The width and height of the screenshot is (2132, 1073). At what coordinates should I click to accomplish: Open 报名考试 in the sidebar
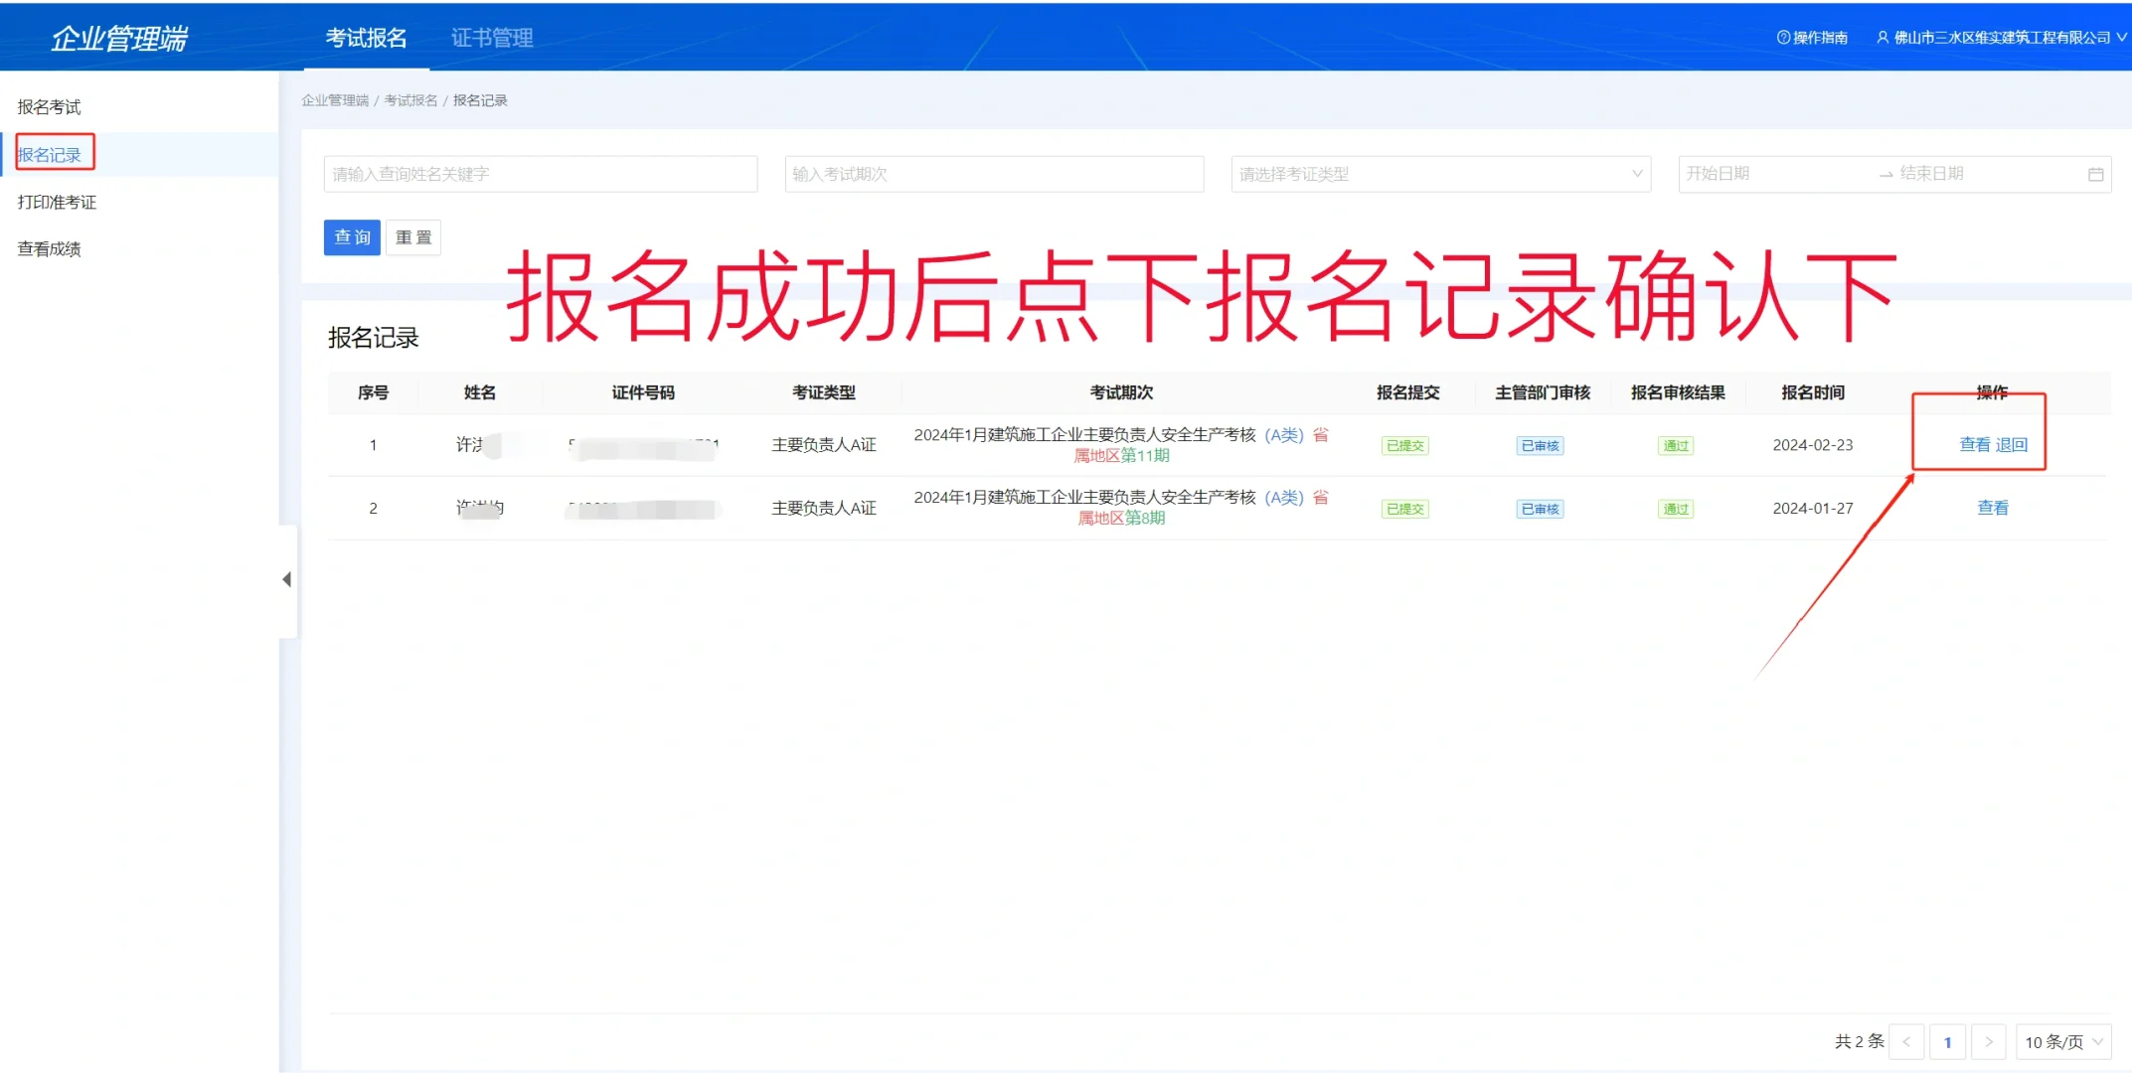pos(49,107)
